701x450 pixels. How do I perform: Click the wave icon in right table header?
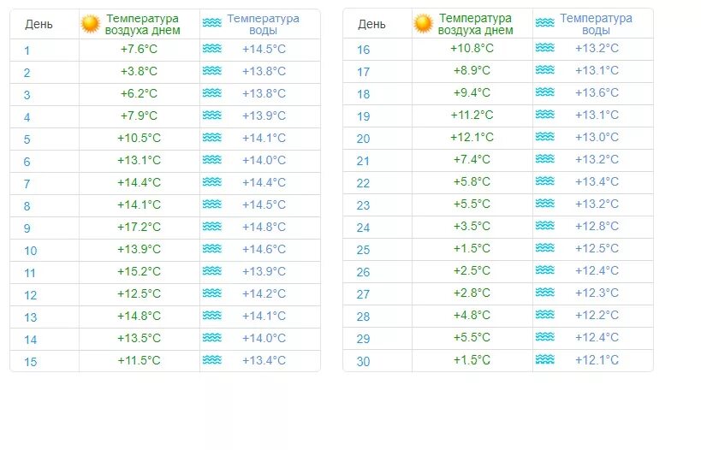(x=545, y=22)
